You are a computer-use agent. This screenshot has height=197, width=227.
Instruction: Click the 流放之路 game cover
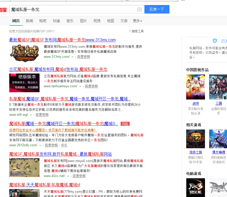click(x=195, y=139)
